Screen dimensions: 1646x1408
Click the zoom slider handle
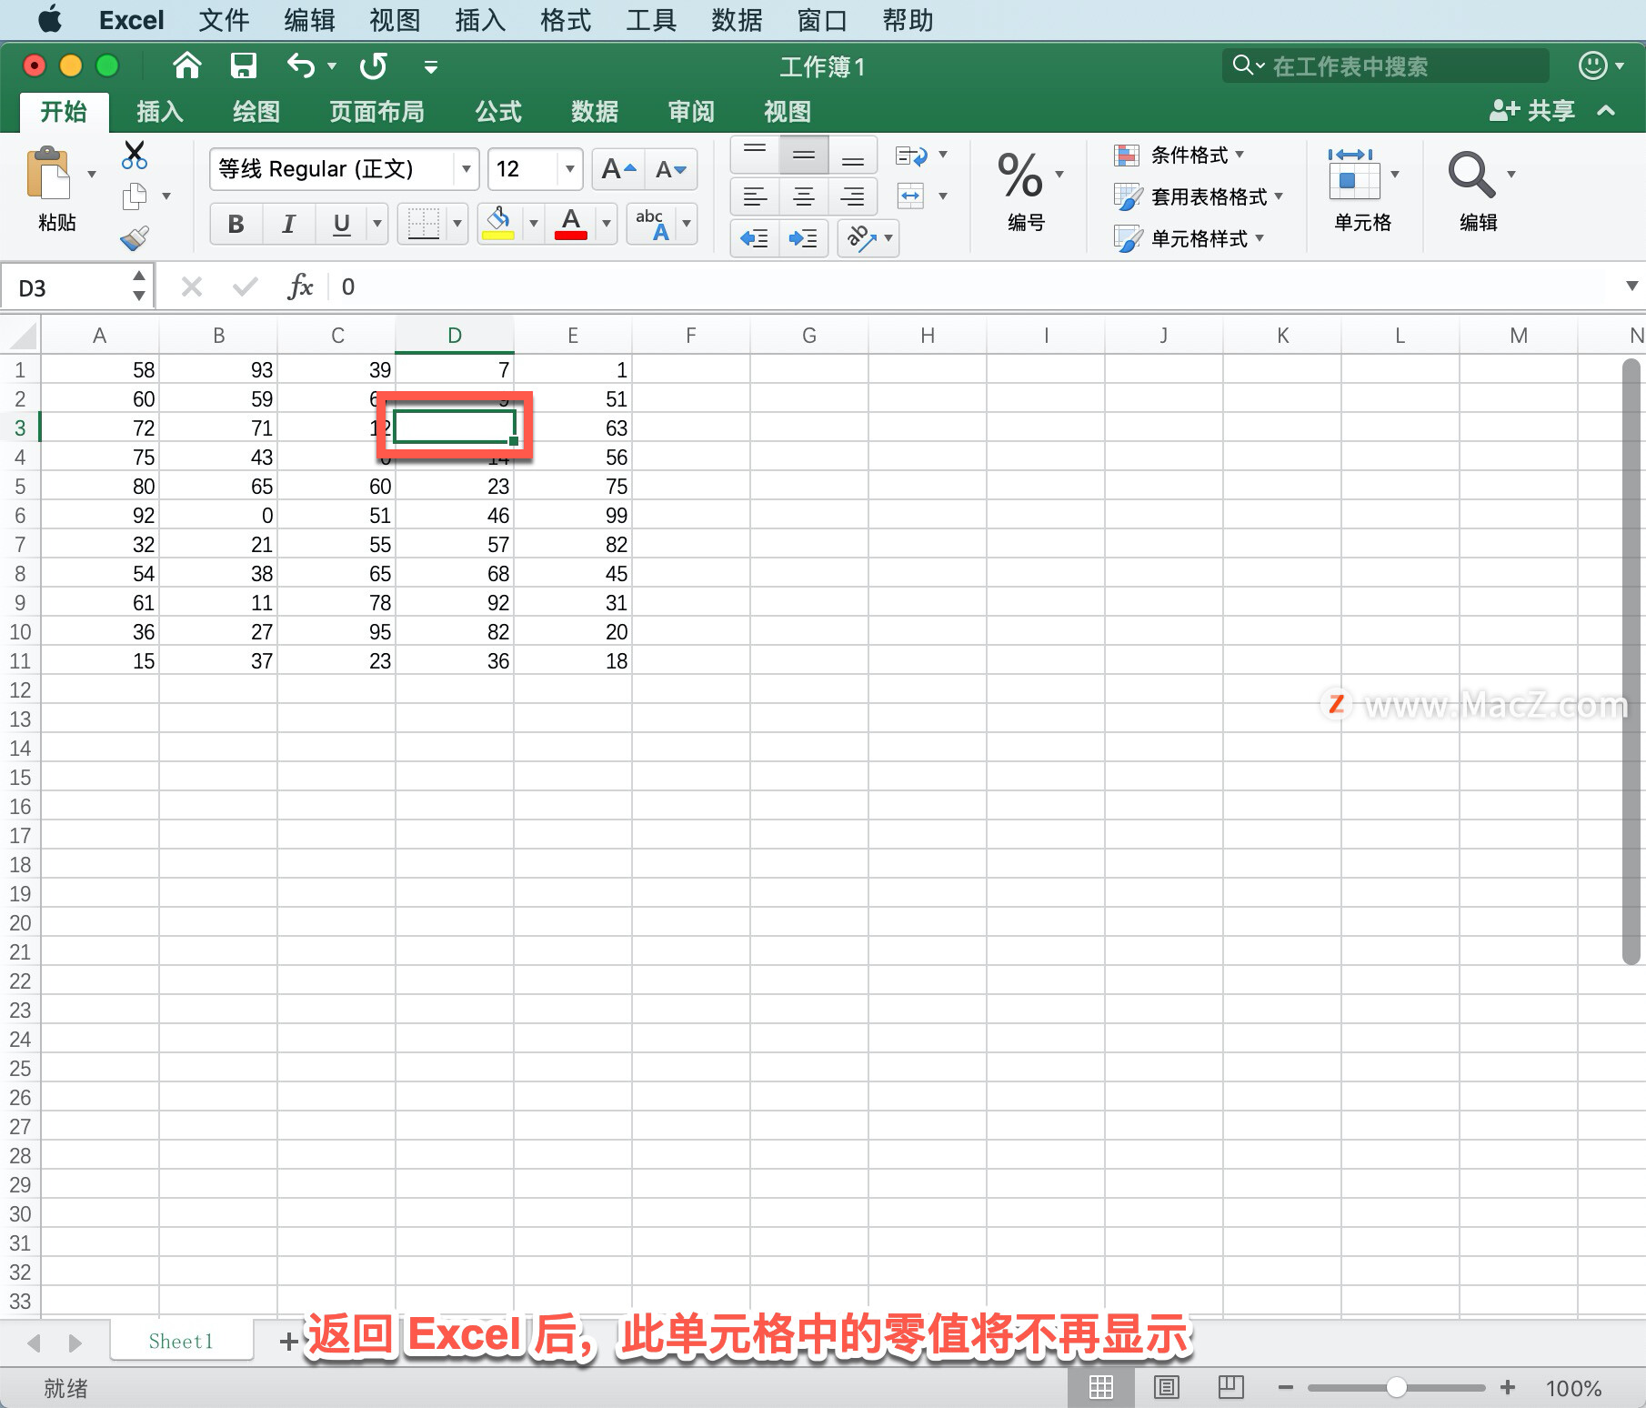coord(1397,1387)
